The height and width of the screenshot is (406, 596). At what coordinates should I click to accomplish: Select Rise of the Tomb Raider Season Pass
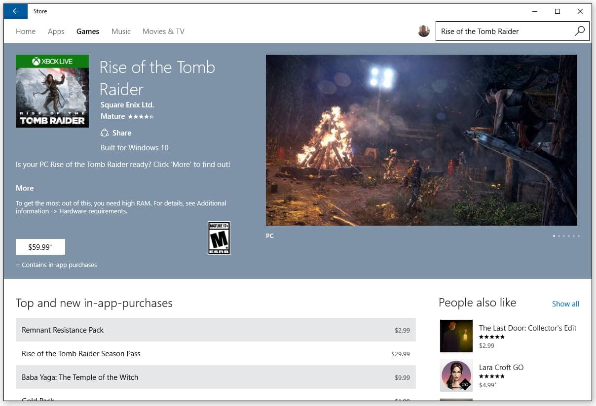(216, 353)
